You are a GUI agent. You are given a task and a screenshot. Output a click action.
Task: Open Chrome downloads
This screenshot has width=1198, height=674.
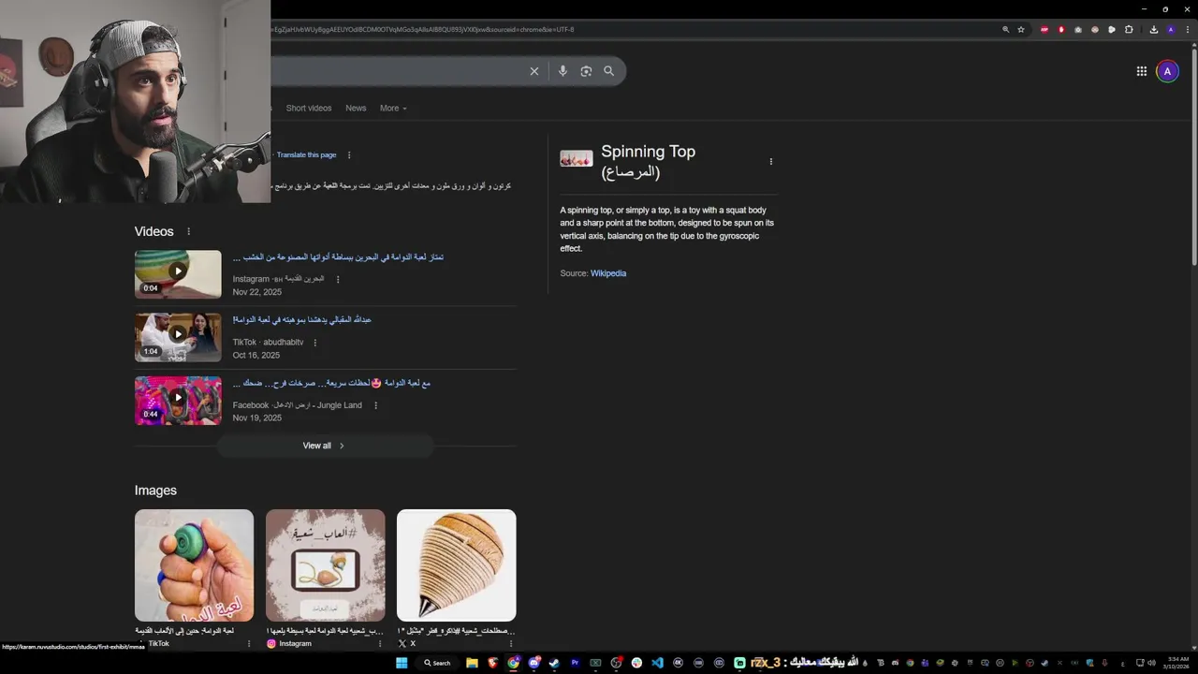click(1154, 29)
